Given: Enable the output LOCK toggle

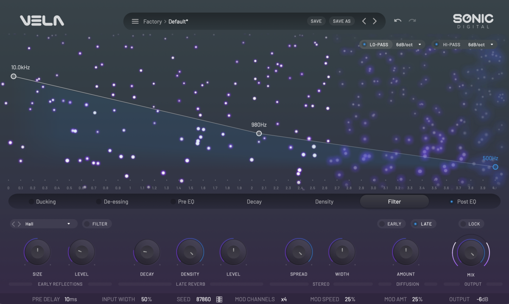Looking at the screenshot, I should point(471,224).
